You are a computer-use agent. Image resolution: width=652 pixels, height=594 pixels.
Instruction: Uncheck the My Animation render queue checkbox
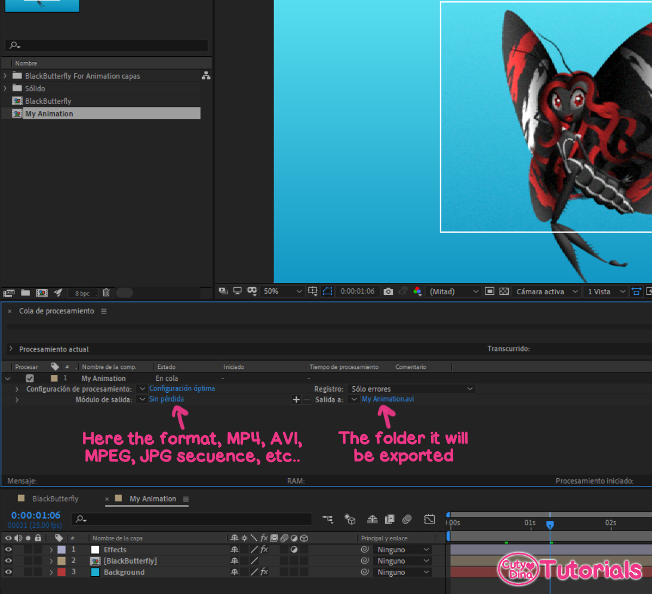[x=30, y=378]
